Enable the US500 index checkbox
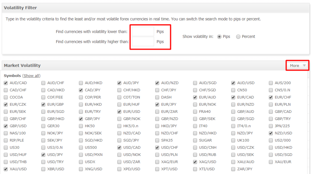This screenshot has width=311, height=174. [81, 148]
